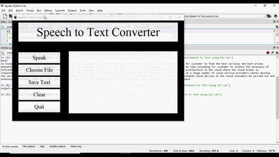Click the 'Encoding: UTF-8' status entry
Viewport: 279px width, 157px height.
209,151
